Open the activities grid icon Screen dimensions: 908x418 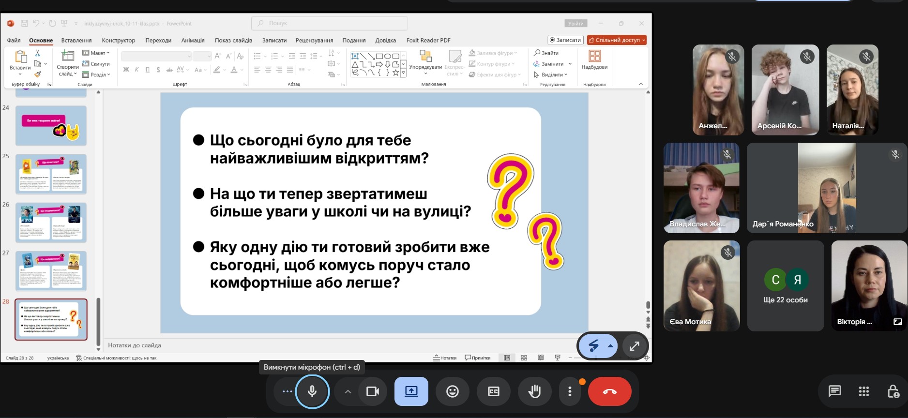(x=863, y=391)
